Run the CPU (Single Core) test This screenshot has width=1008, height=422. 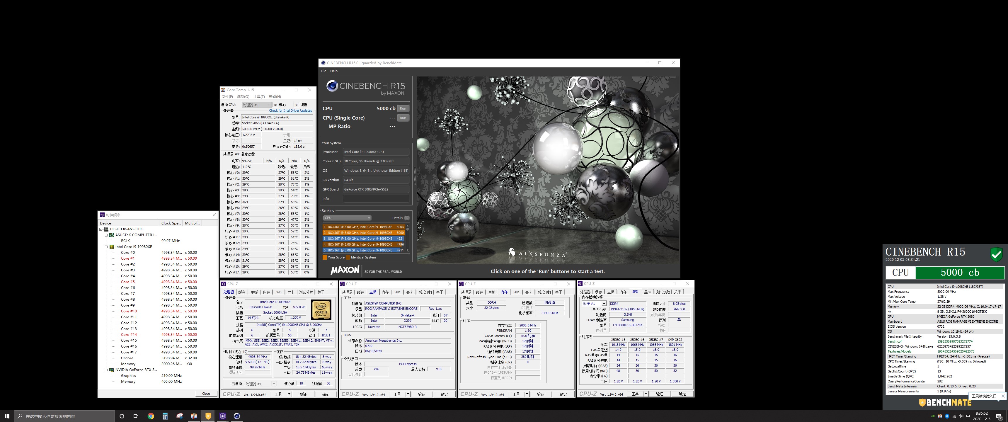(x=403, y=118)
